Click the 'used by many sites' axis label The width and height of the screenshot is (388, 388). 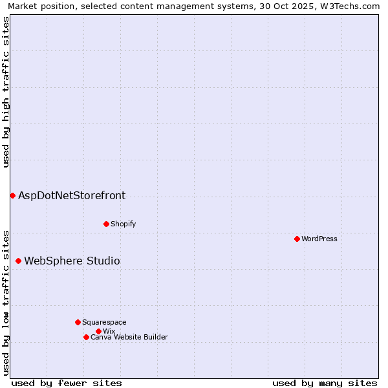(x=325, y=383)
